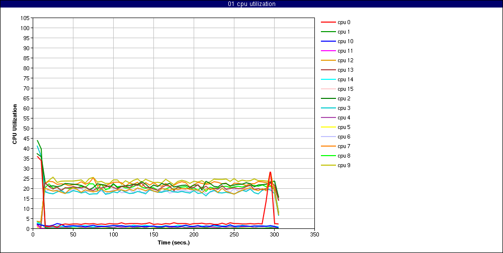Screen dimensions: 503x253
Task: Click the lavender cpu 6 legend line
Action: point(328,137)
